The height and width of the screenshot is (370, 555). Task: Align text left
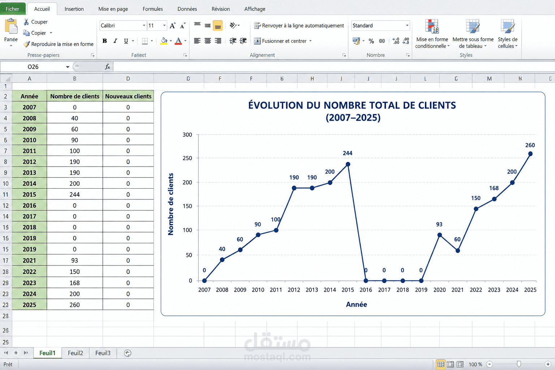coord(197,41)
